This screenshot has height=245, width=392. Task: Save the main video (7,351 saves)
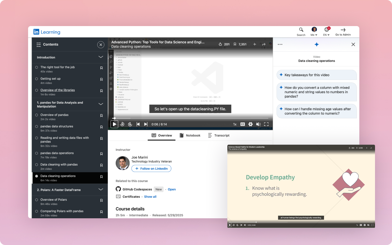pos(240,44)
